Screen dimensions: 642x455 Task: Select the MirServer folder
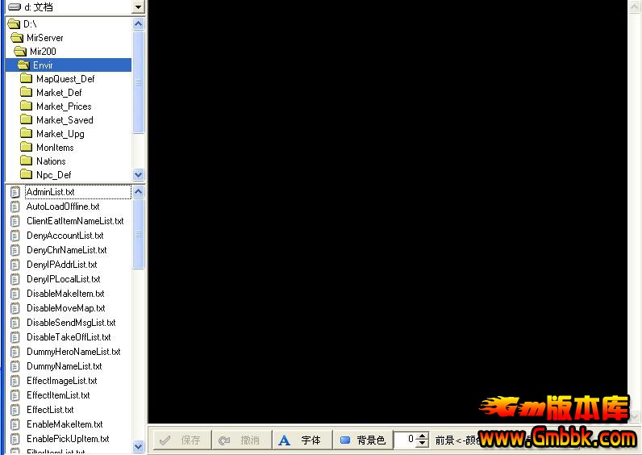coord(44,38)
